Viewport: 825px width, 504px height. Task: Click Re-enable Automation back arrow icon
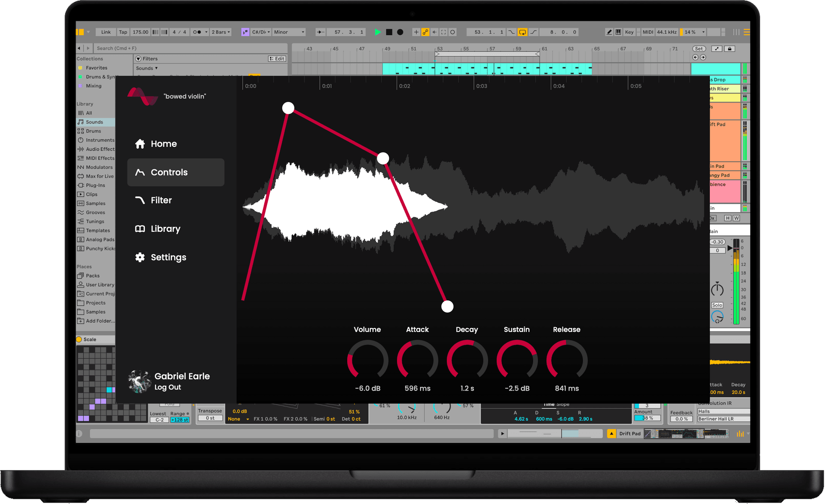(434, 32)
